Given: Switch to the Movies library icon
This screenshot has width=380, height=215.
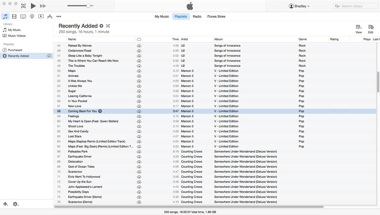Looking at the screenshot, I should coord(14,17).
